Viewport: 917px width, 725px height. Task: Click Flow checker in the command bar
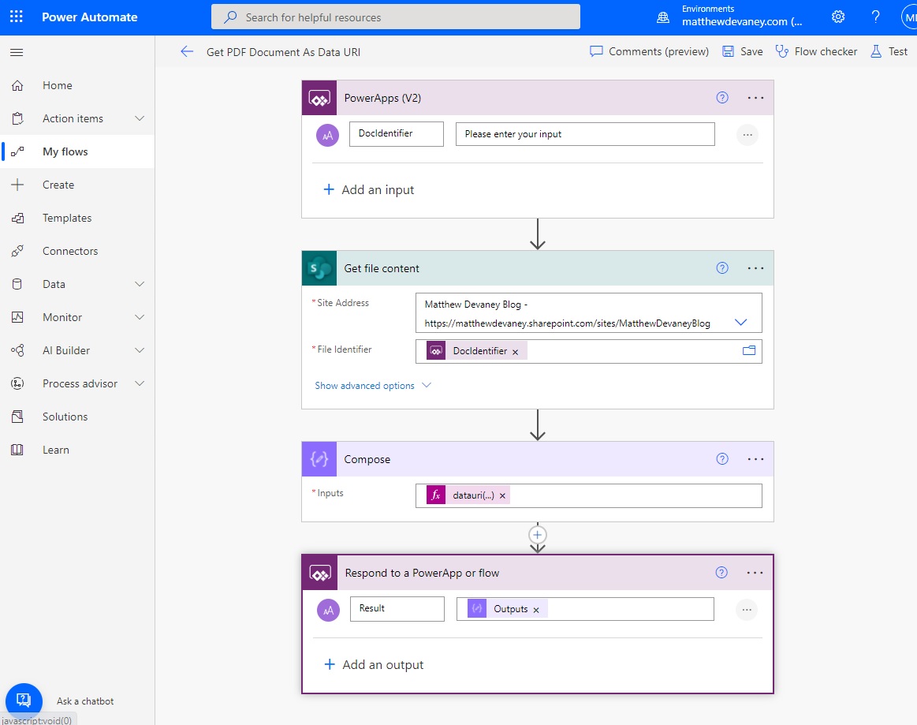click(x=816, y=51)
